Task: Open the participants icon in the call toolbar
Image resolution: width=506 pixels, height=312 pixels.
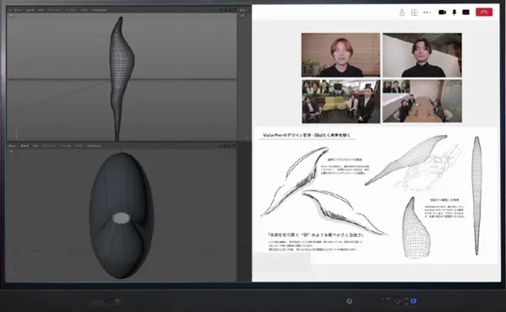Action: (x=401, y=13)
